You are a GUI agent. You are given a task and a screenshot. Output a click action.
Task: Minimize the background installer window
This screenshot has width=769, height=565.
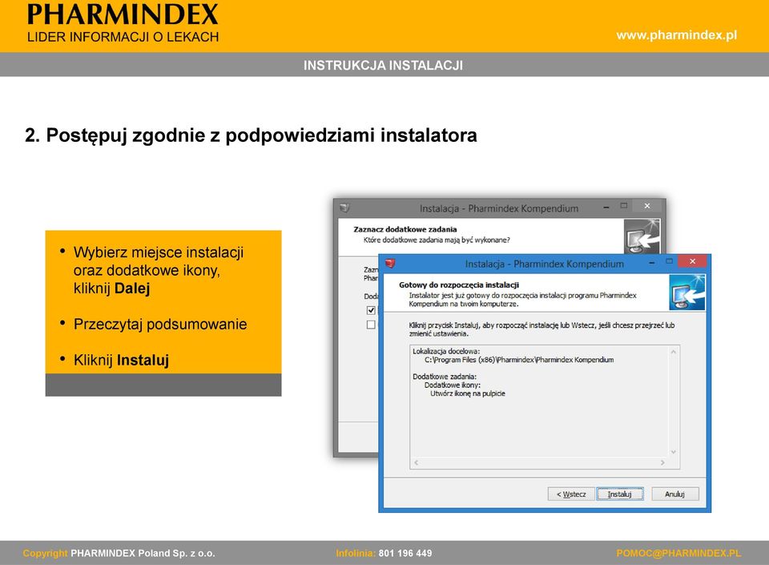pos(606,207)
